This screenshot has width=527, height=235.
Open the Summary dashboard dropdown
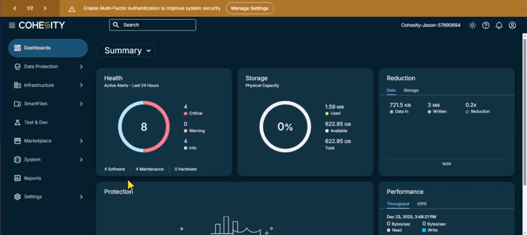point(126,51)
